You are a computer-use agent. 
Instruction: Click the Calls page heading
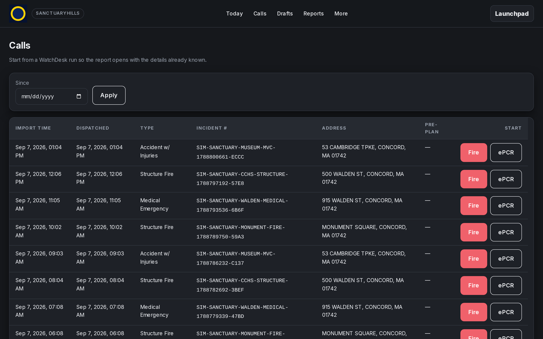[x=20, y=46]
